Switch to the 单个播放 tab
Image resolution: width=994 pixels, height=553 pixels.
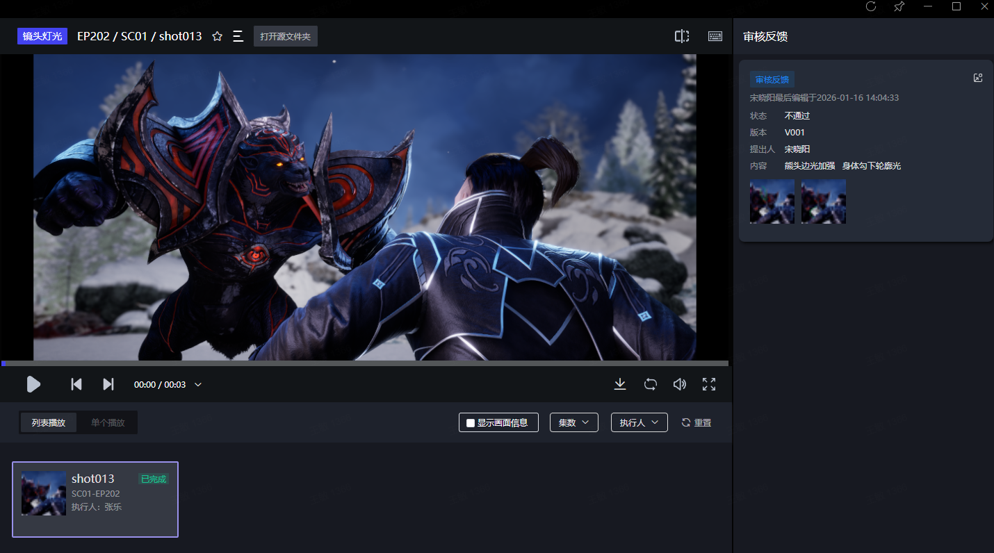(x=108, y=422)
